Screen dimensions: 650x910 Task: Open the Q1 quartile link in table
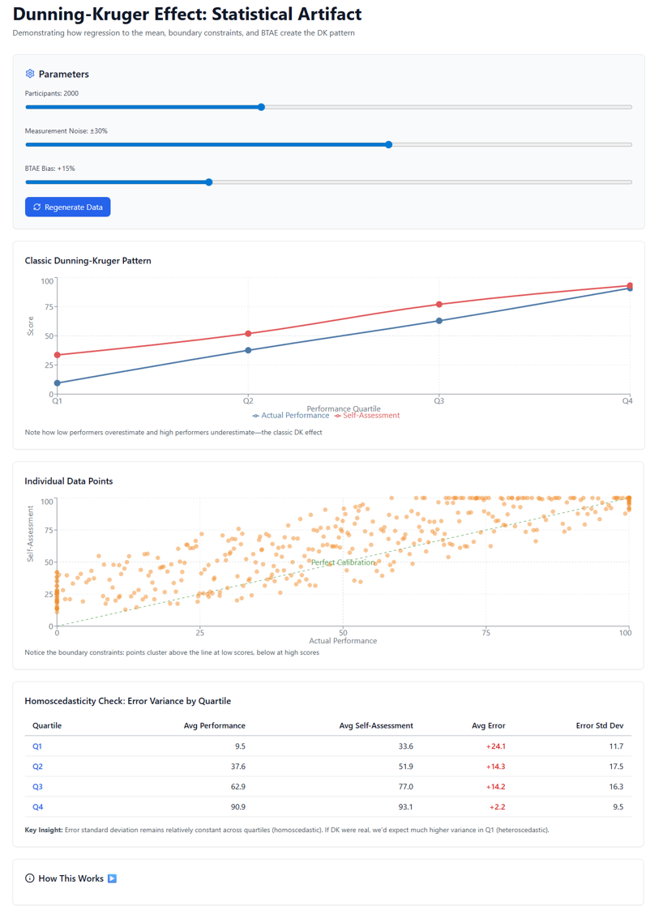click(x=37, y=746)
